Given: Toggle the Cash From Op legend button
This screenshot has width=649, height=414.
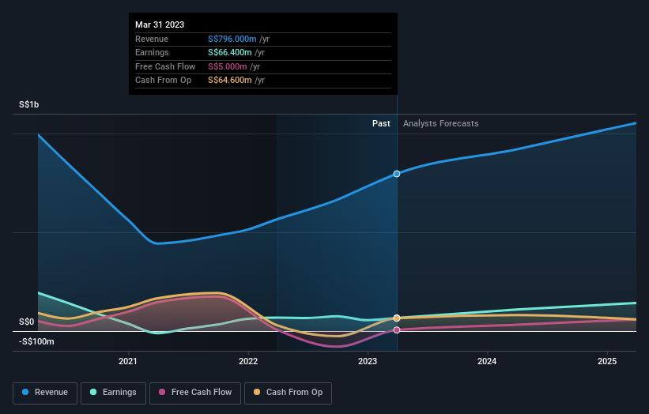Looking at the screenshot, I should [288, 393].
